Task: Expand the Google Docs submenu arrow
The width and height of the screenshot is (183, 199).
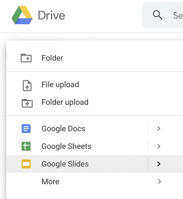Action: pos(159,129)
